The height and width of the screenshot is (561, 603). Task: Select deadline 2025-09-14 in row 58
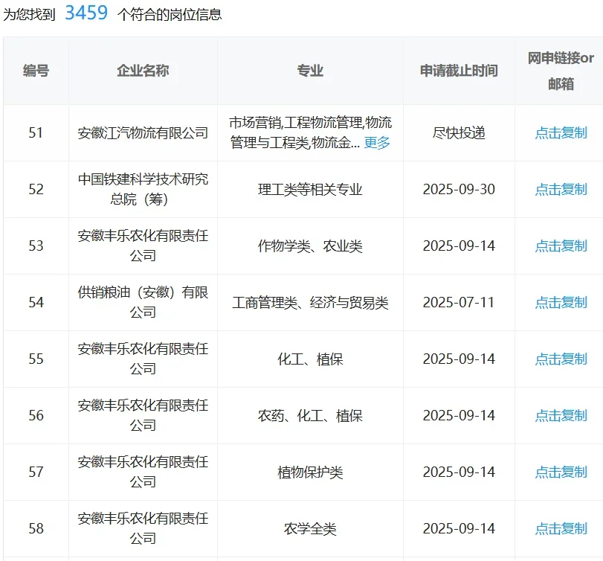[x=459, y=529]
